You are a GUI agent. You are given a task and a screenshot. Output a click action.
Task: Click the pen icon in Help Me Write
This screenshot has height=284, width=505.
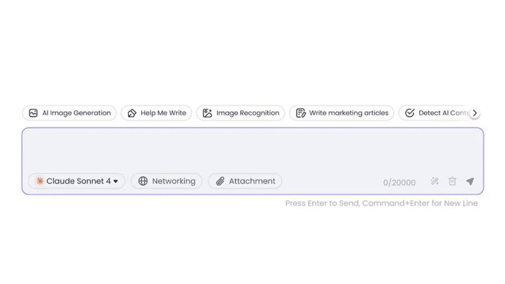(x=132, y=113)
